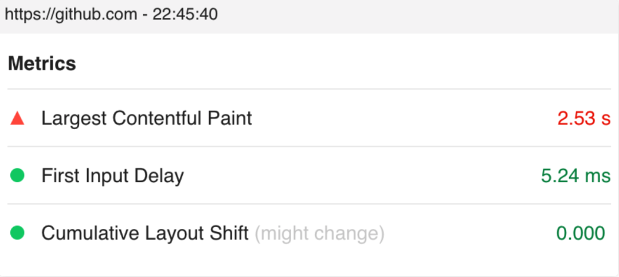Click the 22:45:40 timestamp
The width and height of the screenshot is (619, 277).
pos(185,14)
